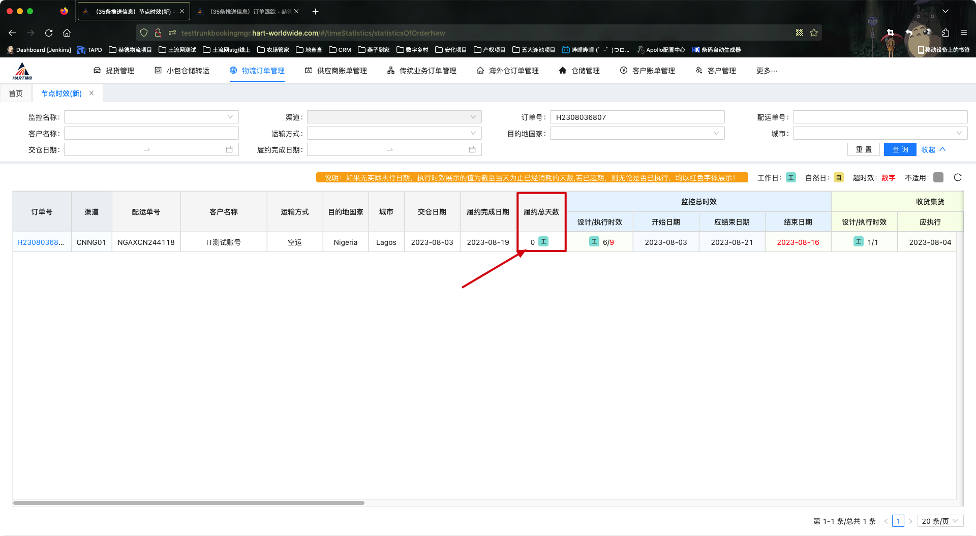This screenshot has width=976, height=536.
Task: Expand the 监控名称 dropdown
Action: tap(230, 117)
